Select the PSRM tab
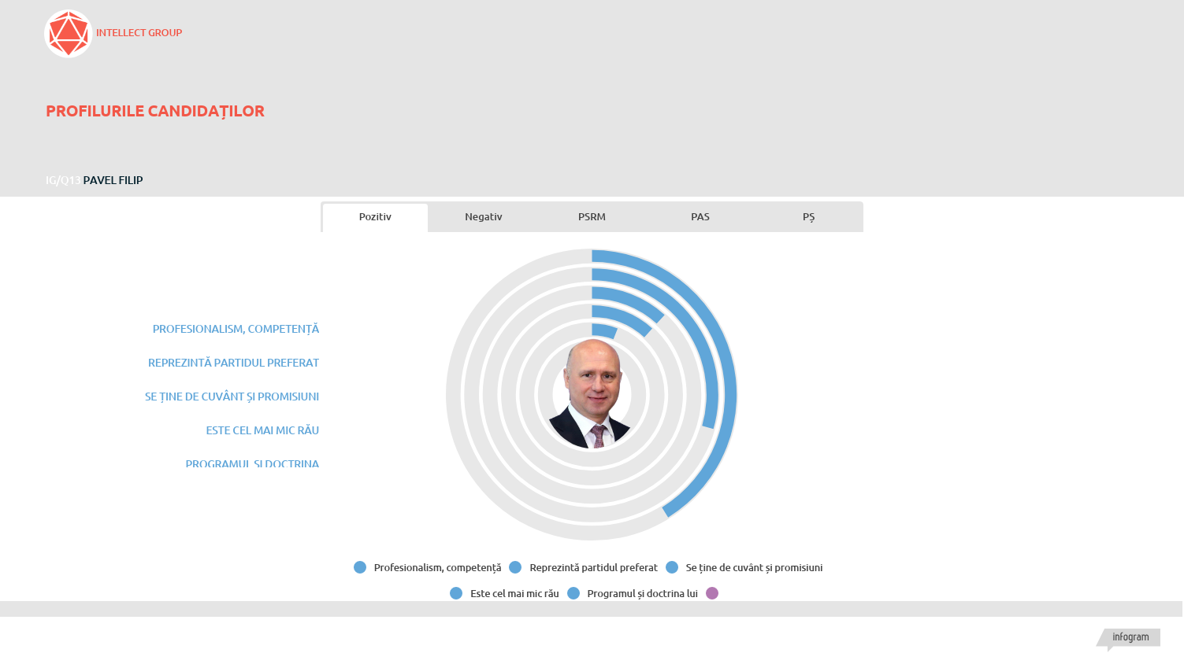 pyautogui.click(x=592, y=217)
